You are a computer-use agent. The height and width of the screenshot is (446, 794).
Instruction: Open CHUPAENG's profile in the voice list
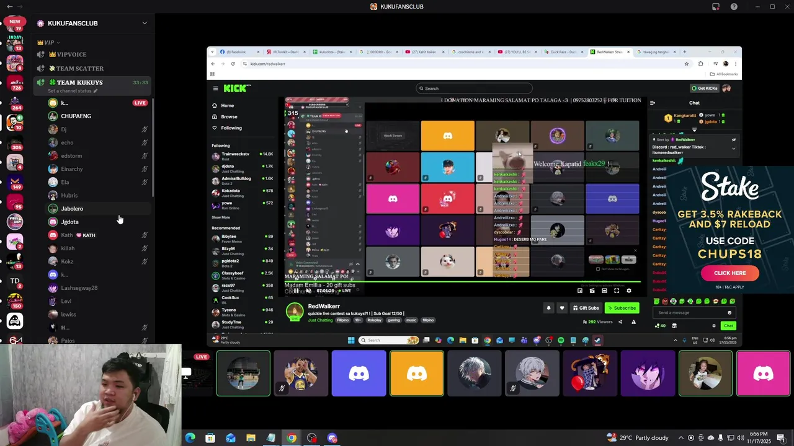pos(76,116)
